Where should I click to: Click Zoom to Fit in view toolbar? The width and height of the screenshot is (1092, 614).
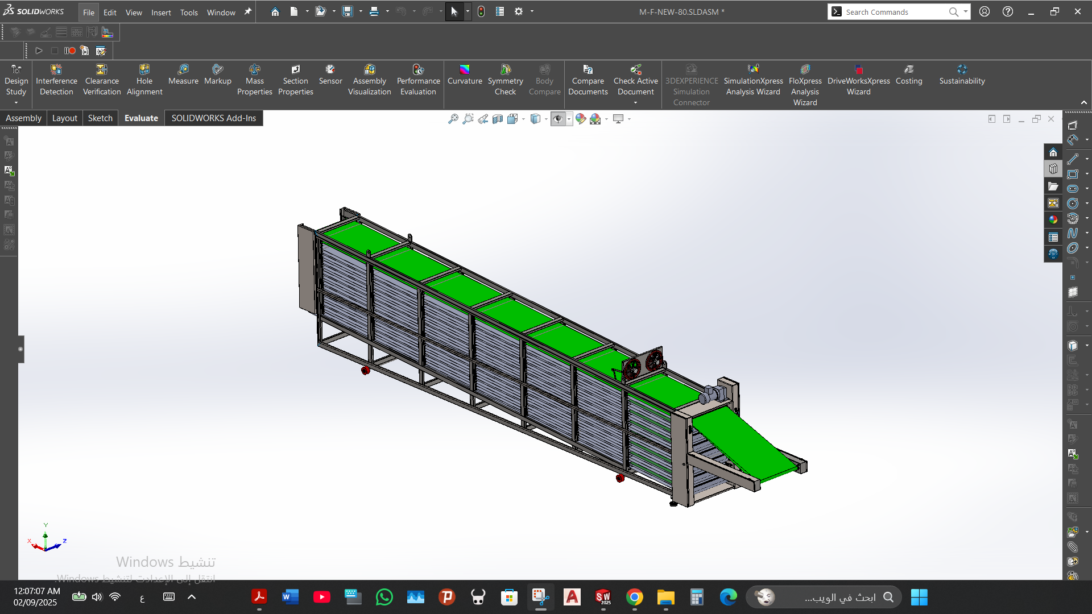click(453, 119)
